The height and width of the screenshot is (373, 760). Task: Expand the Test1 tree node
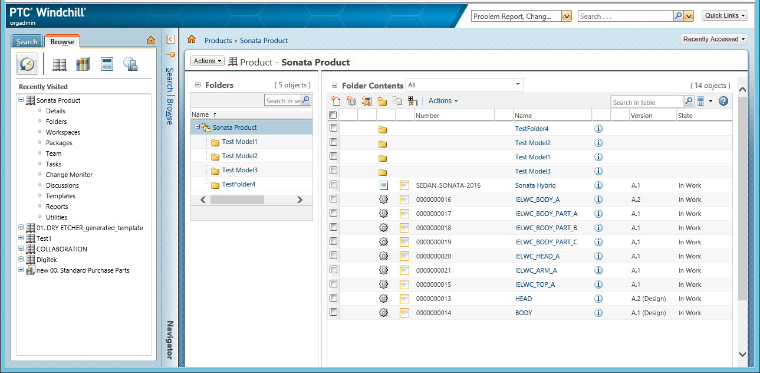coord(21,238)
